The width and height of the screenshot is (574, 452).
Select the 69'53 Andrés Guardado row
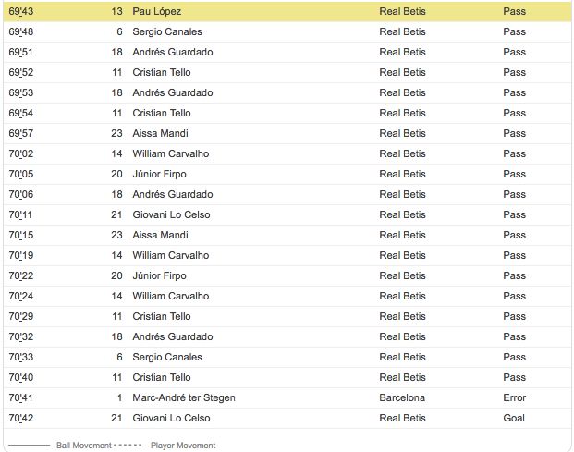287,92
